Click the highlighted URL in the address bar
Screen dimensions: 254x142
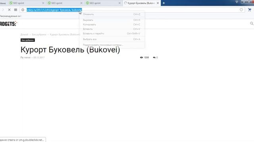click(54, 10)
